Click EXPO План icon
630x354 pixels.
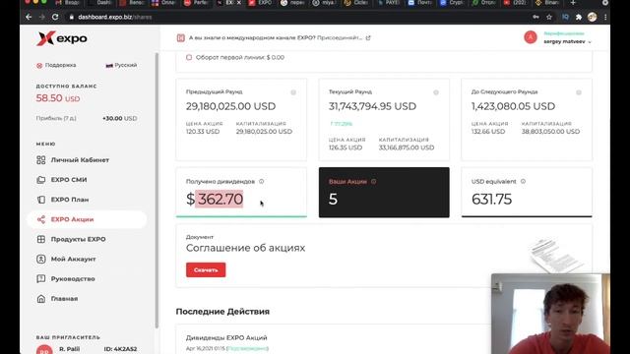(41, 200)
